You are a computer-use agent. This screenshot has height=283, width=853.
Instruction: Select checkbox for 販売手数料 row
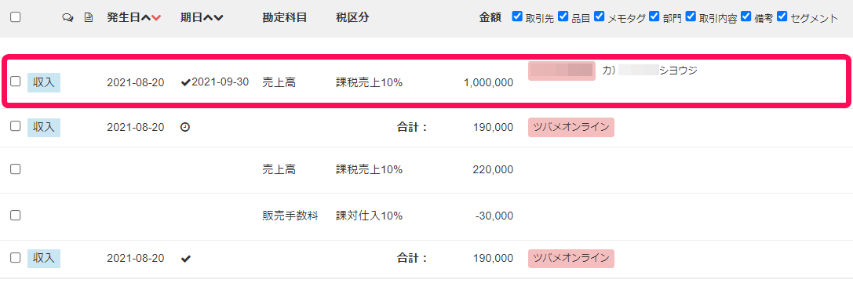(x=16, y=215)
